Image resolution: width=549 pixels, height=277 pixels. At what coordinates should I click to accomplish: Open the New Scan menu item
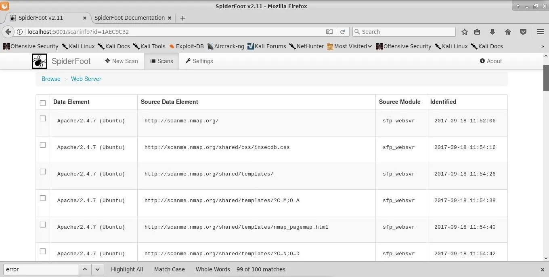tap(122, 61)
